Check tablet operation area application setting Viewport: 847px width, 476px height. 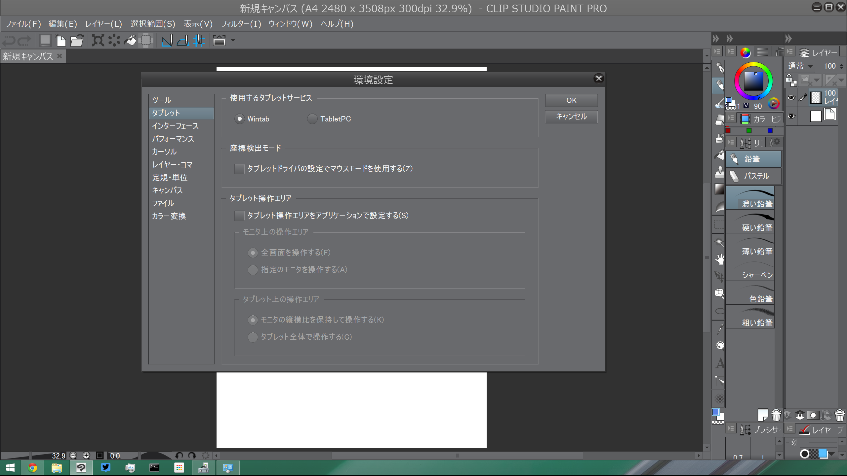point(239,216)
